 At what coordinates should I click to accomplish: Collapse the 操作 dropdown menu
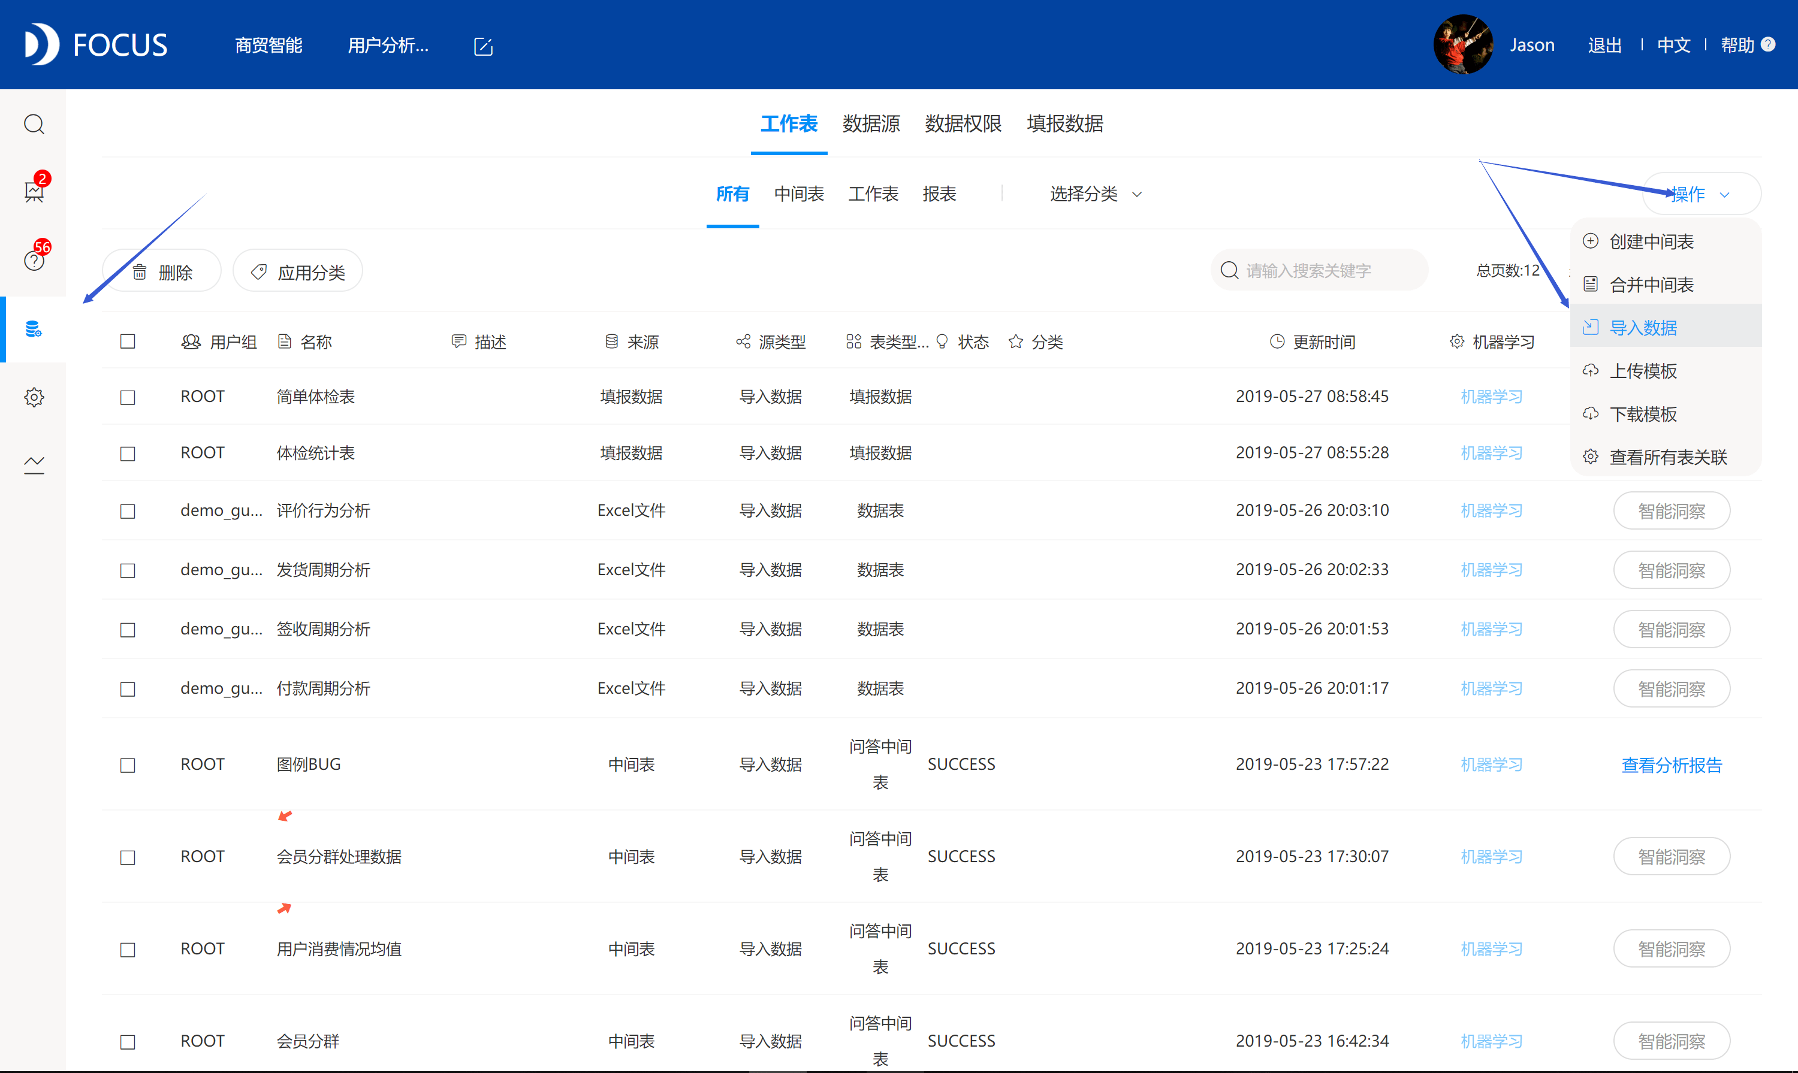tap(1702, 194)
